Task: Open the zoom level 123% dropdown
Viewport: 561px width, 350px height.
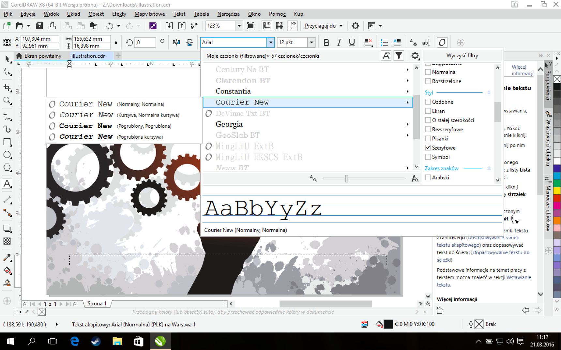Action: coord(239,26)
